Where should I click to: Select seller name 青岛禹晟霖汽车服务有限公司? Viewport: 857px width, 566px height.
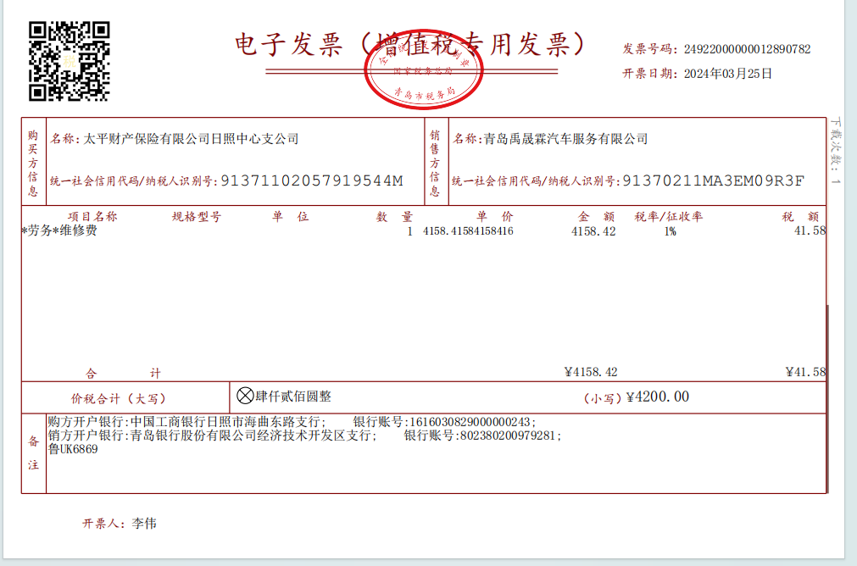(x=565, y=139)
